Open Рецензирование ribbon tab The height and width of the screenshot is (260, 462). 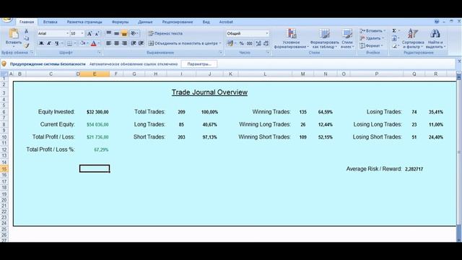click(178, 22)
